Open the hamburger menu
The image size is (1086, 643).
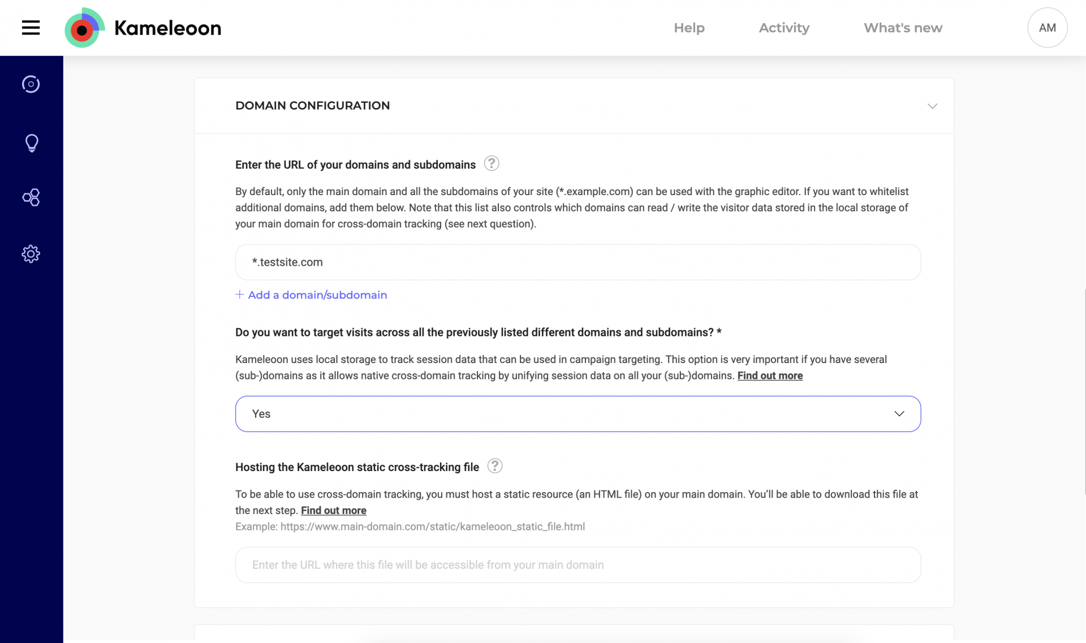click(x=31, y=28)
